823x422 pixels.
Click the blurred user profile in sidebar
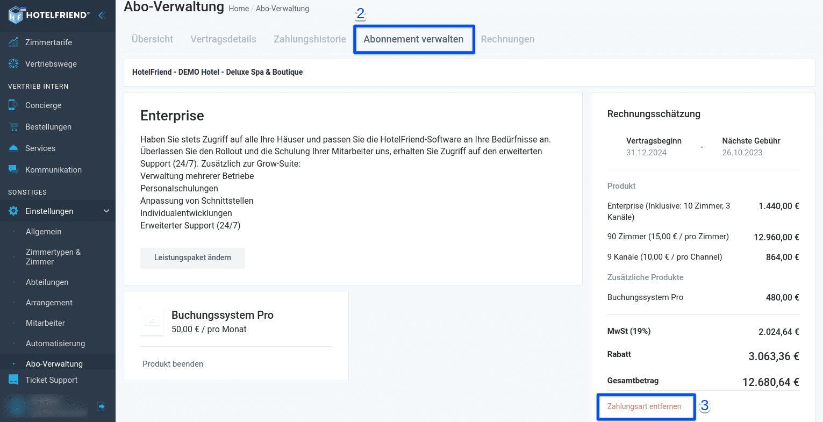46,406
